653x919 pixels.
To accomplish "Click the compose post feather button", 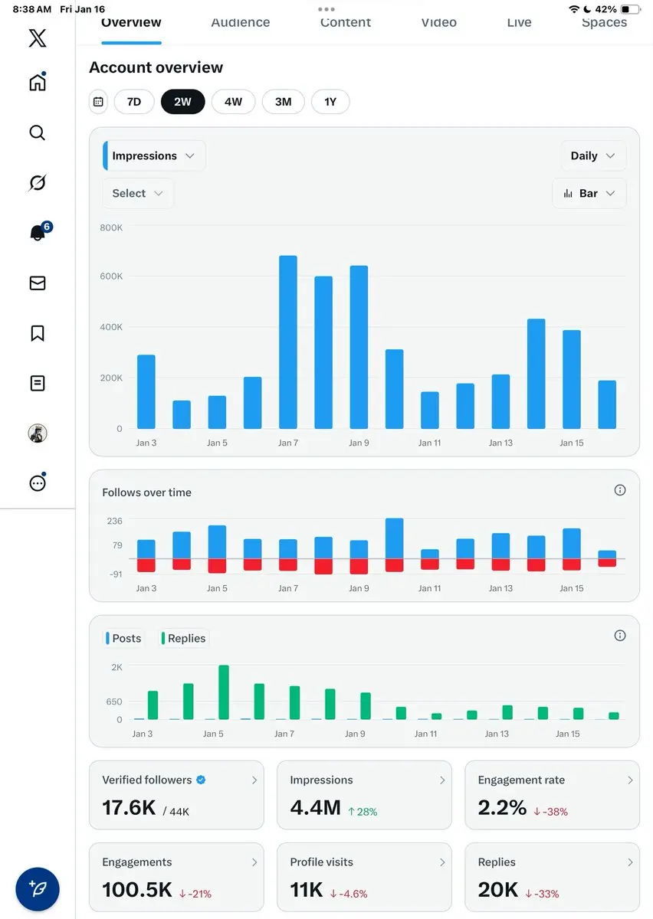I will (38, 888).
